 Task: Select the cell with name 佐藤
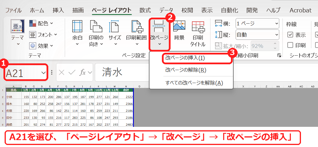14,109
